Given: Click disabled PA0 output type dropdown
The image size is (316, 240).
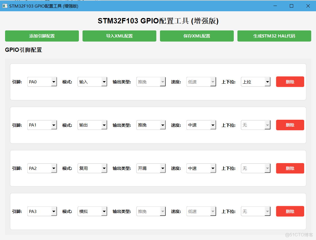Looking at the screenshot, I should pyautogui.click(x=151, y=82).
